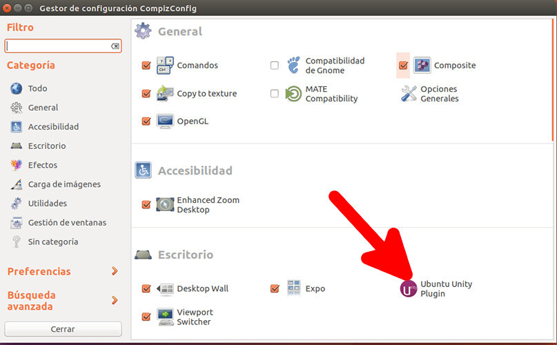Click the Desktop Wall label
This screenshot has height=345, width=557.
(x=202, y=289)
